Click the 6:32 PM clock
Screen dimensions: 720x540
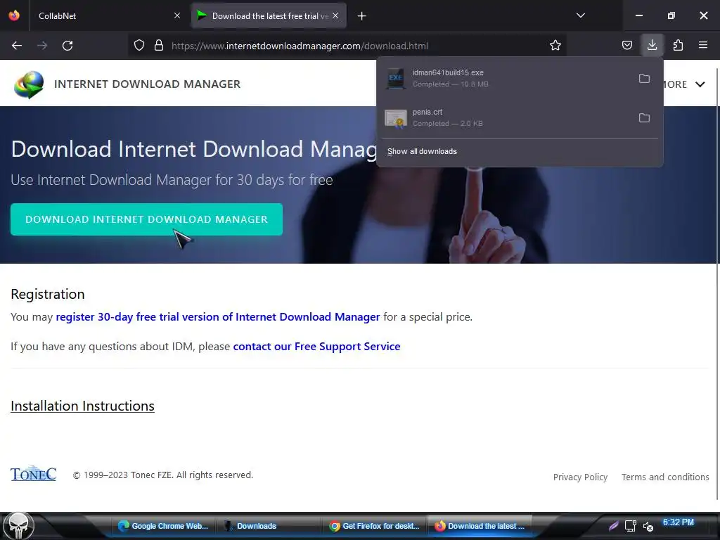pyautogui.click(x=679, y=522)
